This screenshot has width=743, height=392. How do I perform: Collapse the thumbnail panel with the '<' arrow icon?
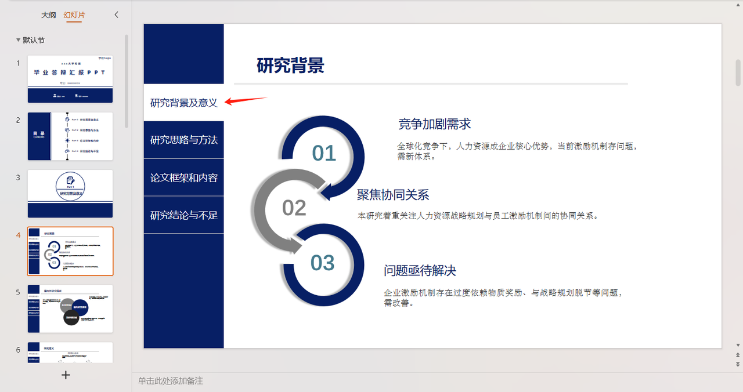116,14
